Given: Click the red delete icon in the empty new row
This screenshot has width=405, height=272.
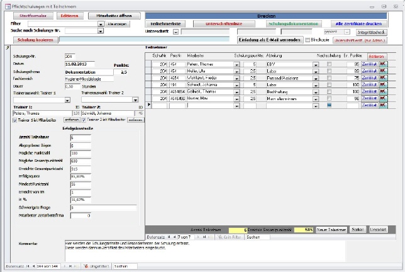Looking at the screenshot, I should click(383, 105).
